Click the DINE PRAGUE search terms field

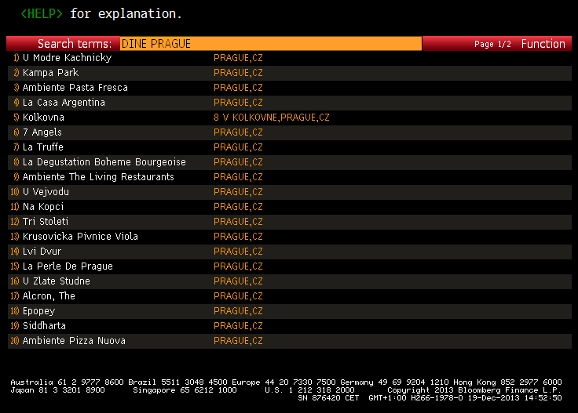click(271, 44)
